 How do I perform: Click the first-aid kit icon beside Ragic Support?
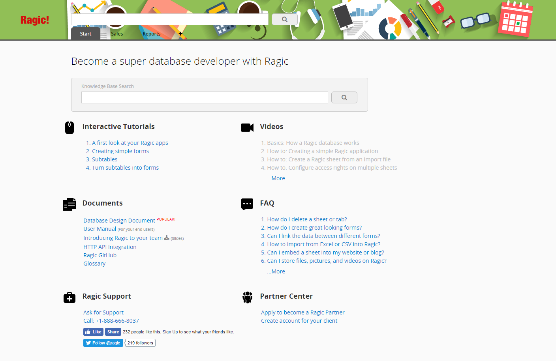[69, 297]
